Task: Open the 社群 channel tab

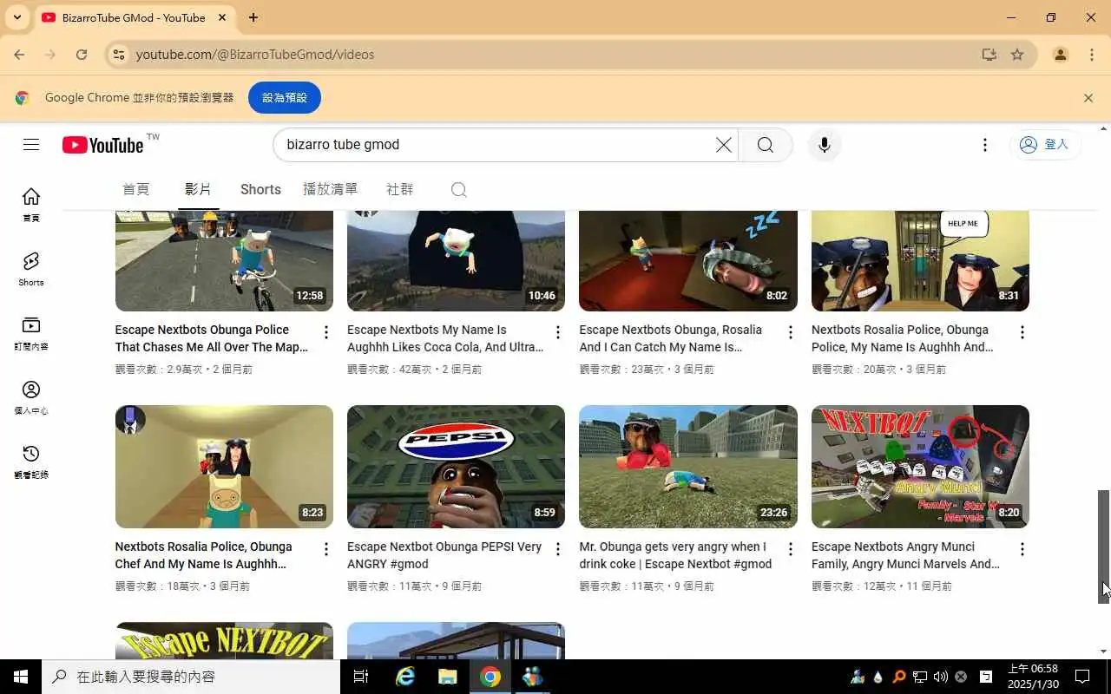Action: coord(400,189)
